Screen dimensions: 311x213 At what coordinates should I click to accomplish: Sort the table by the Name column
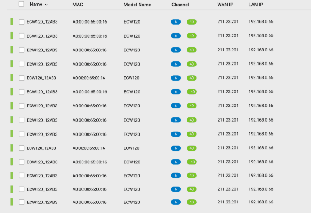pos(36,5)
